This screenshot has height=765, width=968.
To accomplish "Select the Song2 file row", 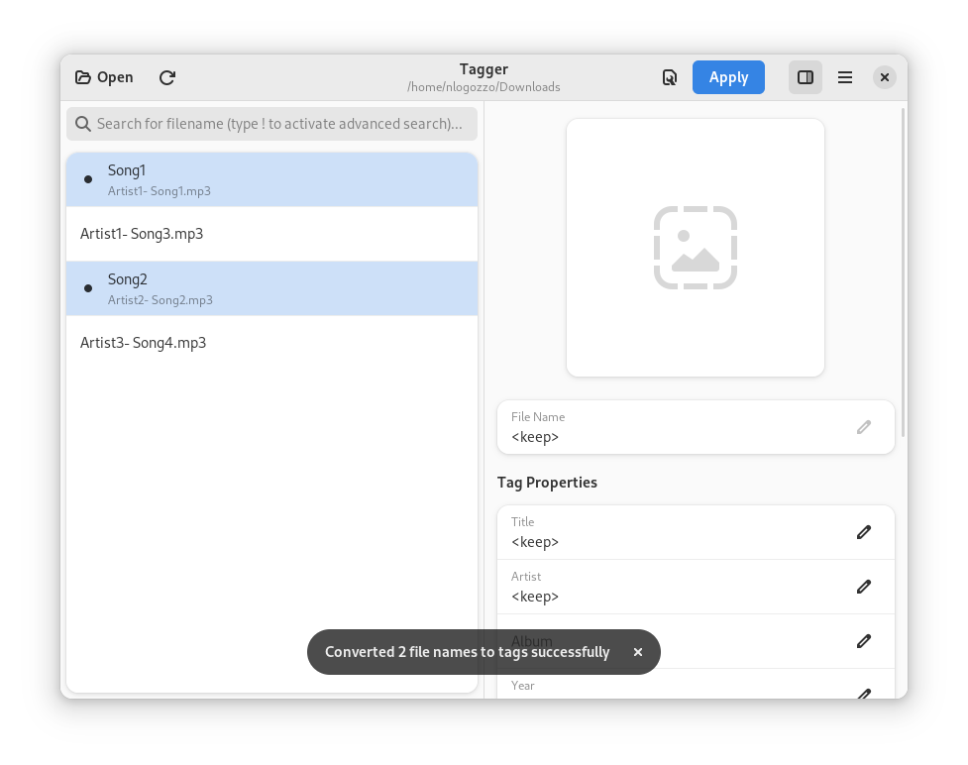I will tap(272, 288).
